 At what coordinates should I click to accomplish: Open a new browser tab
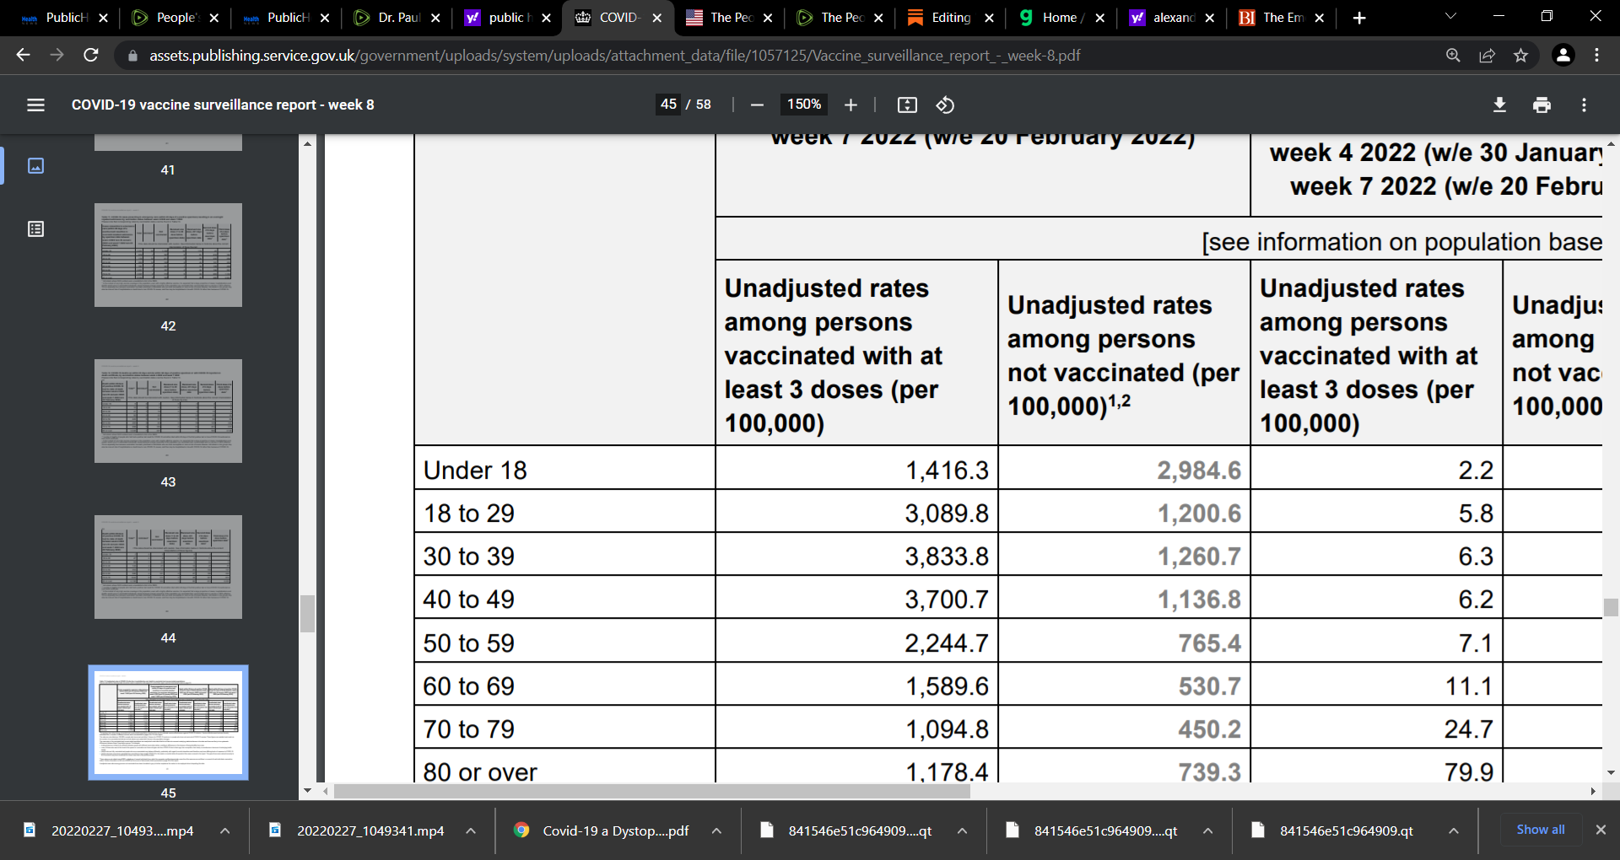coord(1358,18)
